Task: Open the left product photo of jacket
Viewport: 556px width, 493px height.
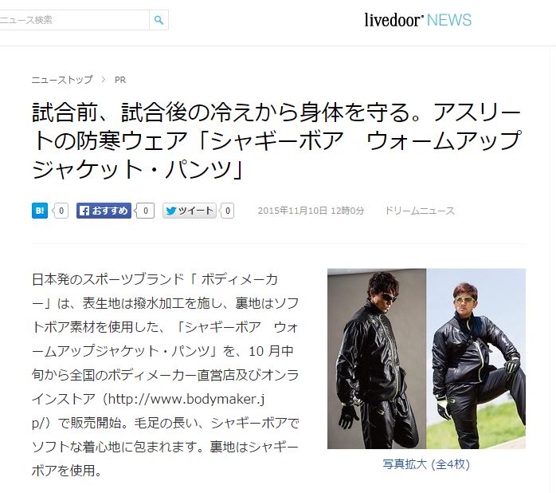Action: (377, 358)
